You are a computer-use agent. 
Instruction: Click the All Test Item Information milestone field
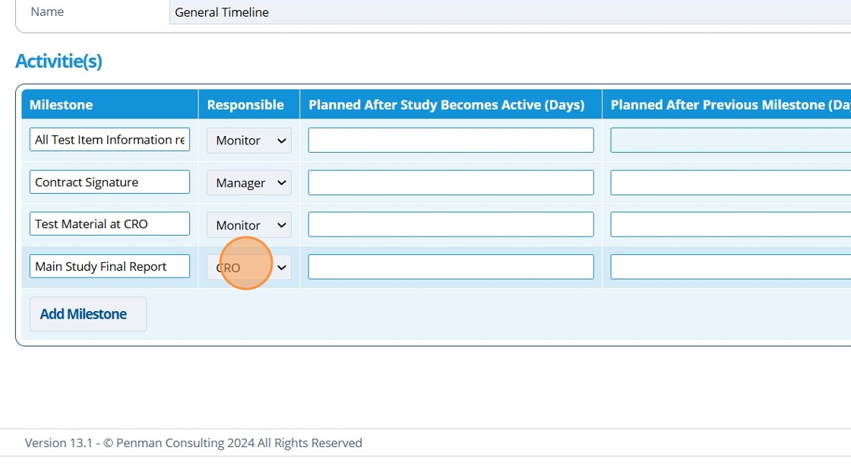tap(109, 140)
